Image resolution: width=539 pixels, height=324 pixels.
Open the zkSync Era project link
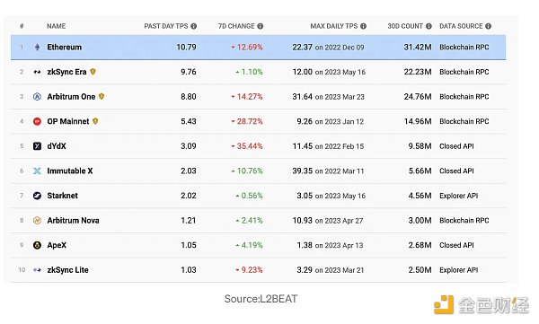(66, 72)
